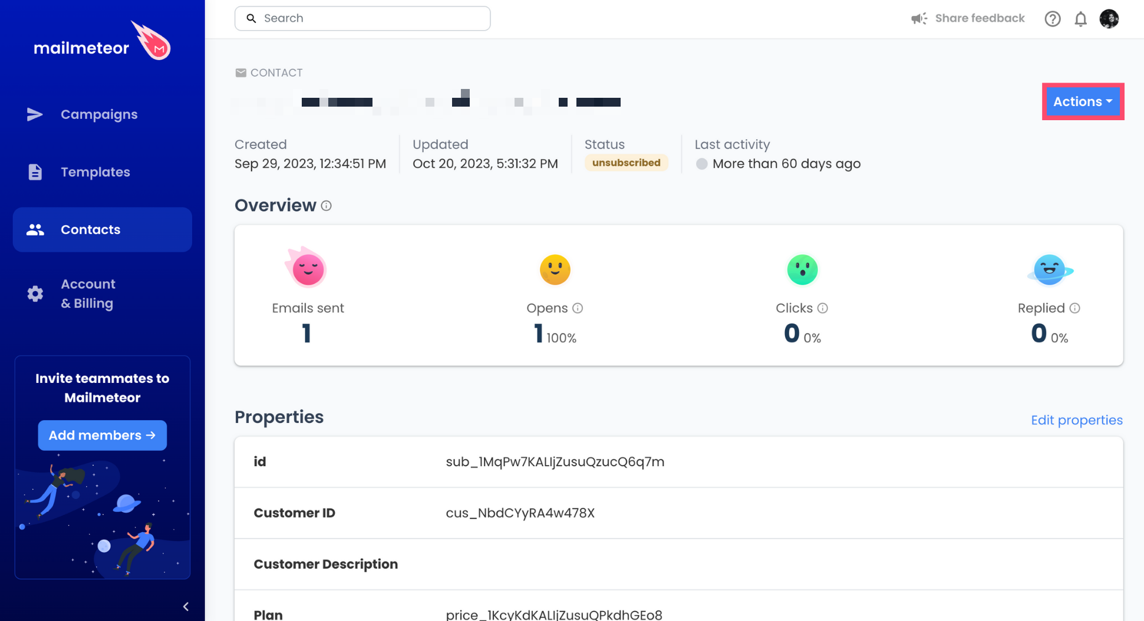The image size is (1144, 621).
Task: Click the search magnifier icon
Action: tap(251, 18)
